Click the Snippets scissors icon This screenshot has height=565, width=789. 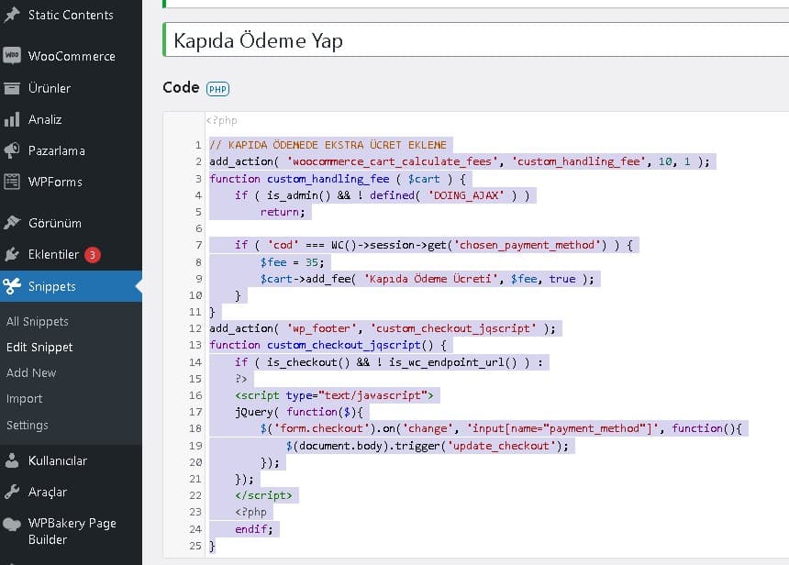[x=12, y=286]
